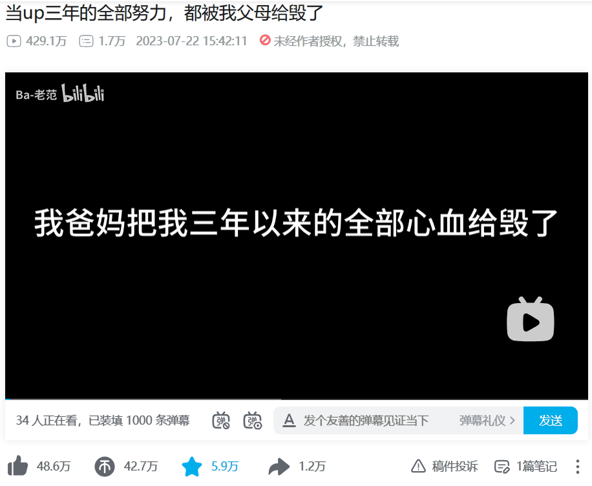Image resolution: width=592 pixels, height=486 pixels.
Task: Click the share arrow icon
Action: (x=279, y=467)
